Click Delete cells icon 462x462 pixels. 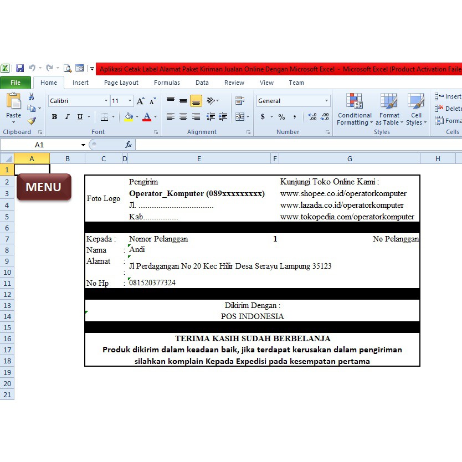coord(439,109)
